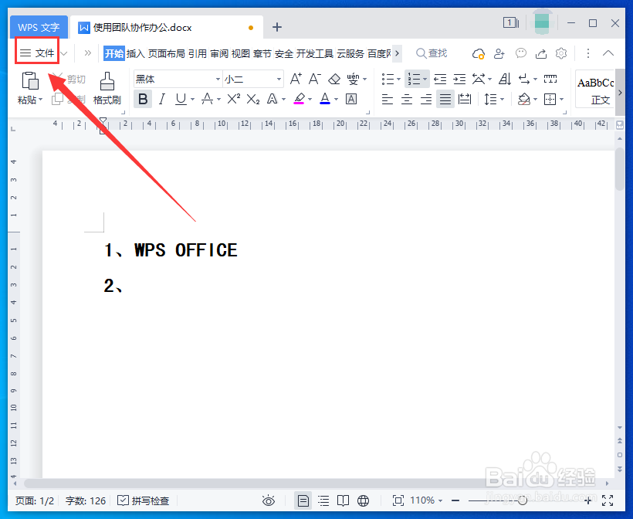Open the font name dropdown 黑体
Screen dimensions: 633x519
pos(218,79)
